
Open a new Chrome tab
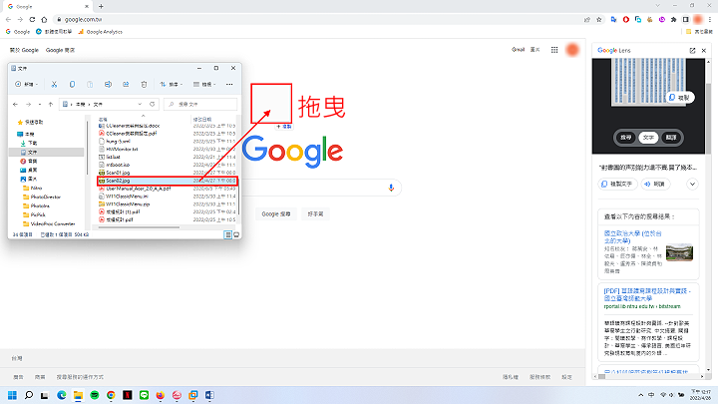click(x=101, y=6)
